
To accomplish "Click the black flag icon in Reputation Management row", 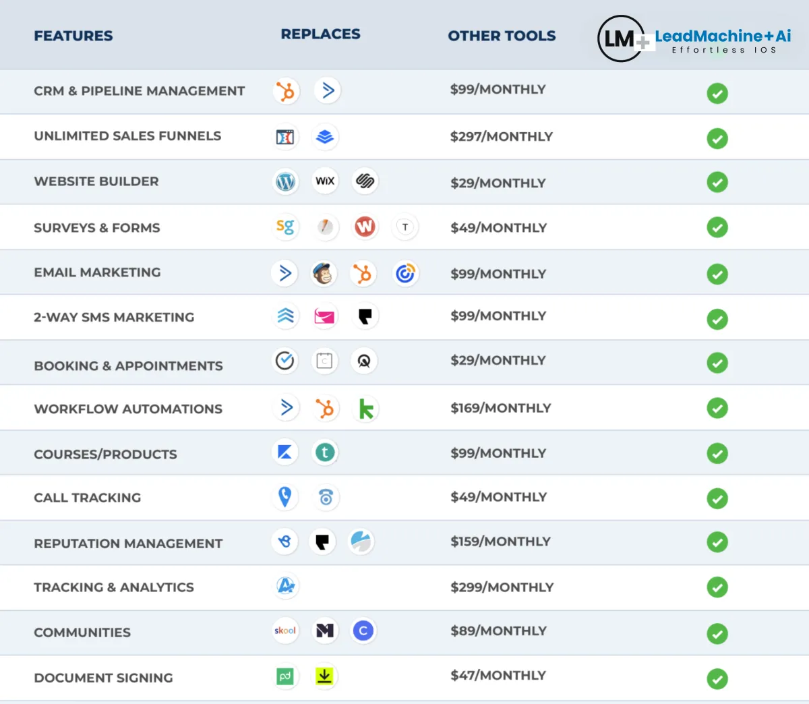I will coord(322,541).
